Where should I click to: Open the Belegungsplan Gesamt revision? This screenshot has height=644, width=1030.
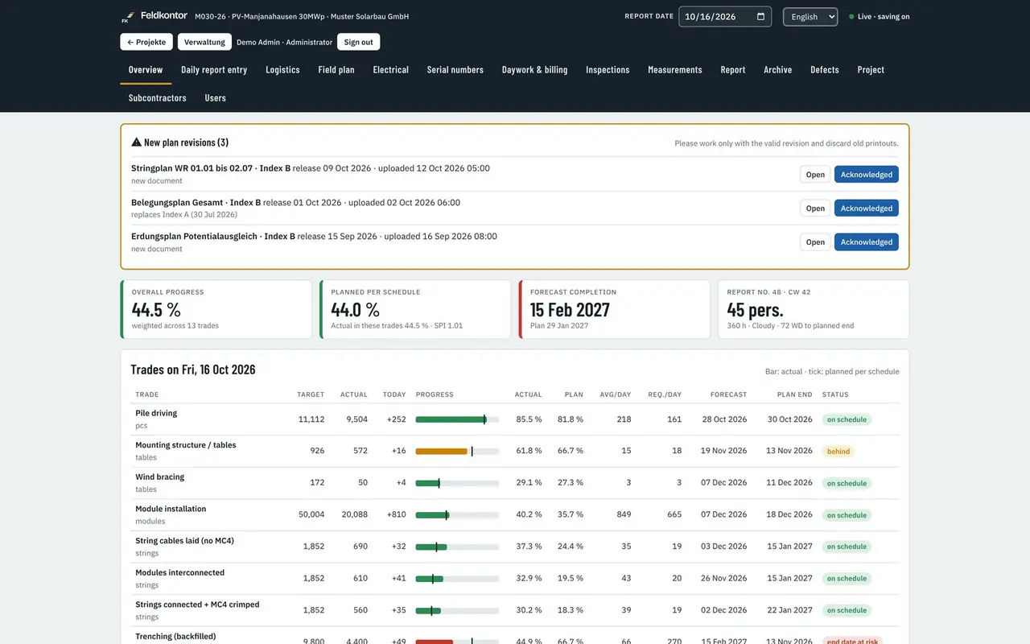[x=815, y=208]
